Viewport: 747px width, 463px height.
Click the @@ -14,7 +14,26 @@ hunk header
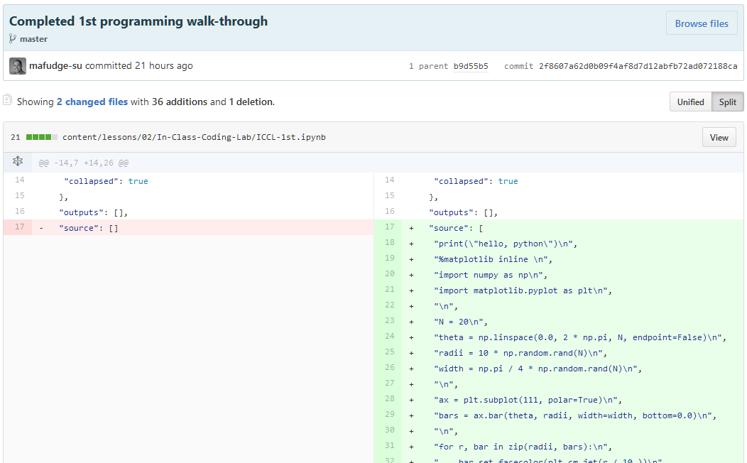[x=83, y=163]
